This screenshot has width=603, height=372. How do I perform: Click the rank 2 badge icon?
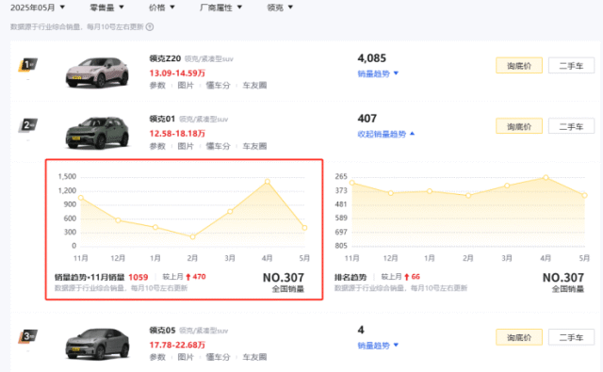click(27, 125)
